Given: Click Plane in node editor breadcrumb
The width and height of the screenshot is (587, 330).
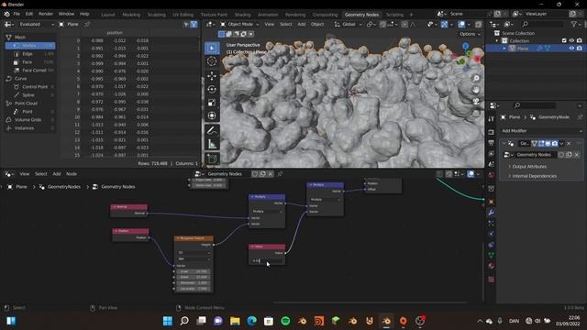Looking at the screenshot, I should pyautogui.click(x=21, y=187).
